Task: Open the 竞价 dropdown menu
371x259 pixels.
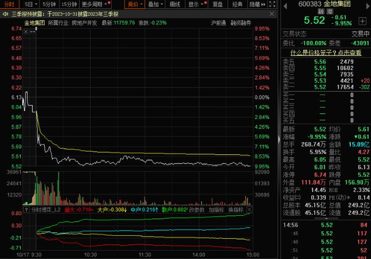Action: click(135, 4)
